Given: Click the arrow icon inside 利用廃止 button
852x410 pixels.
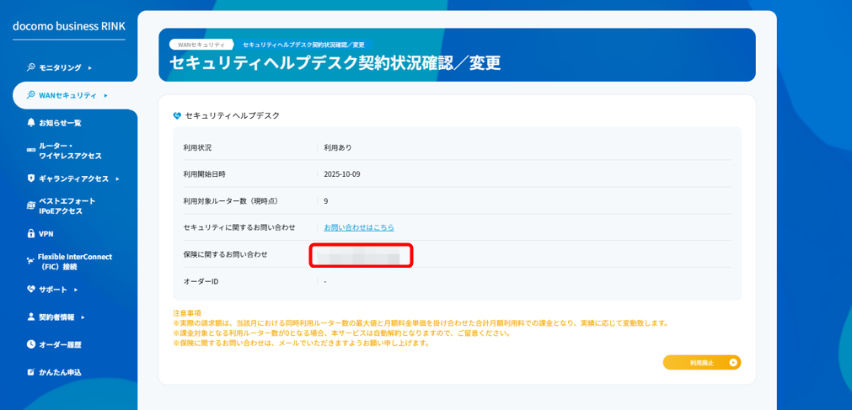Looking at the screenshot, I should coord(733,362).
